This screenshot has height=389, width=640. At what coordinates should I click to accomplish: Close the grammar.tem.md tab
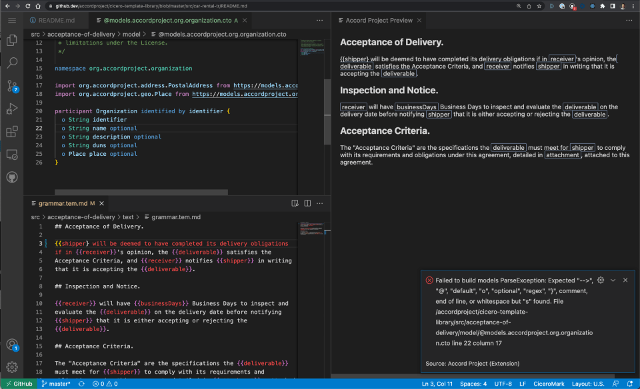101,203
